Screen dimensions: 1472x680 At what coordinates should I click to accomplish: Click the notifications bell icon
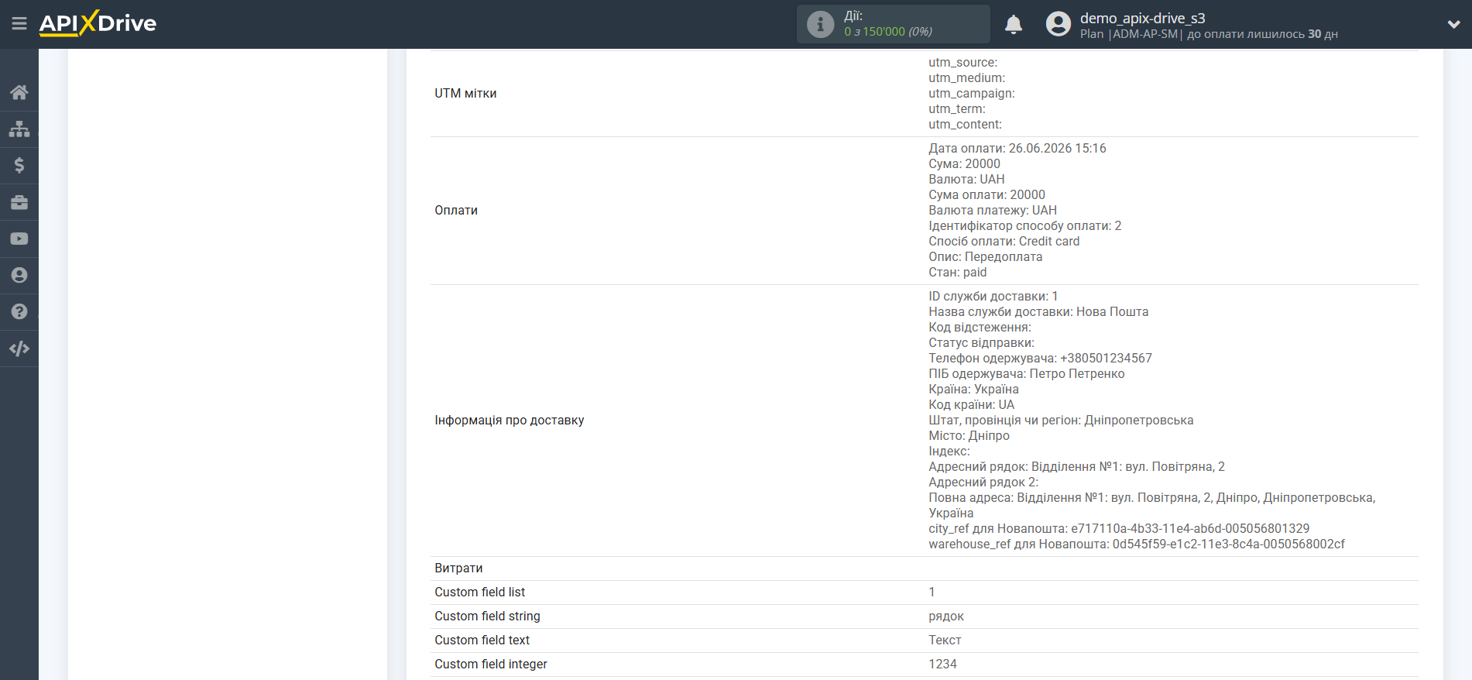pos(1014,25)
